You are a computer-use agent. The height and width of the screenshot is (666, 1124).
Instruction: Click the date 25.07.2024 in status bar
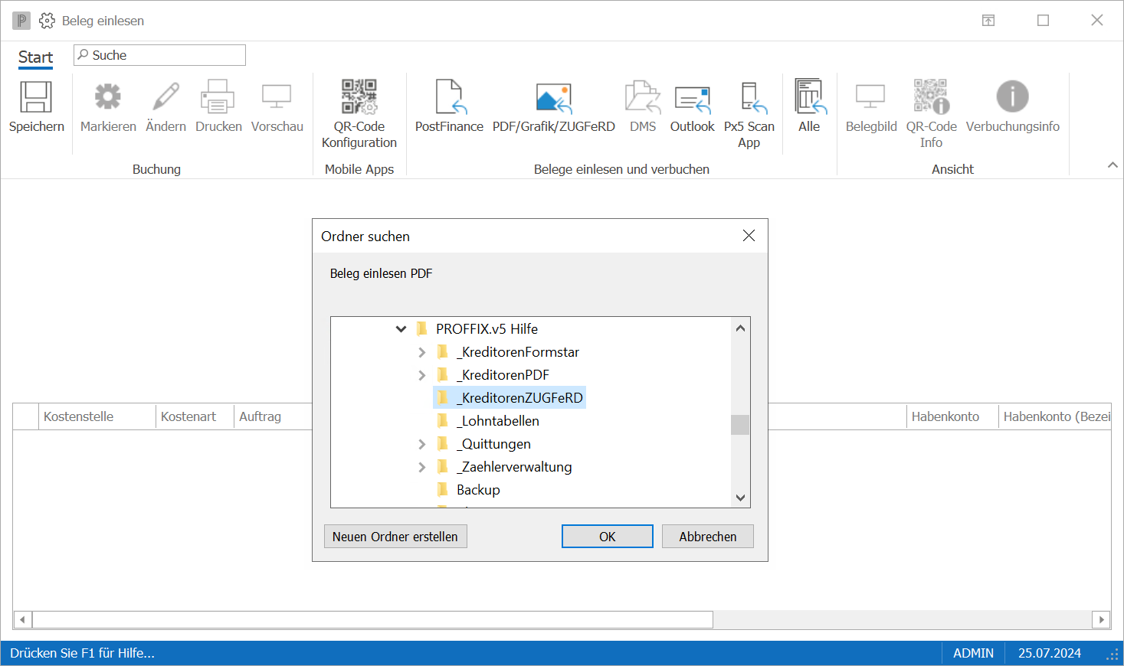pyautogui.click(x=1050, y=653)
